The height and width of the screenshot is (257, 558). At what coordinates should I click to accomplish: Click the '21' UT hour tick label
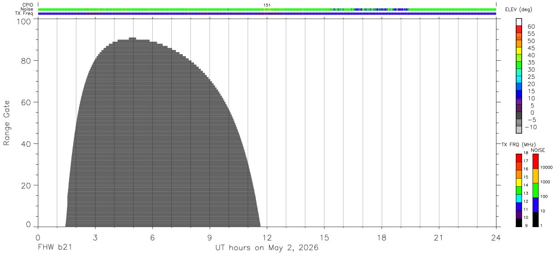pyautogui.click(x=438, y=238)
